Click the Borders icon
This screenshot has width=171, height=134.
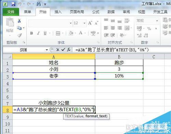pyautogui.click(x=58, y=33)
